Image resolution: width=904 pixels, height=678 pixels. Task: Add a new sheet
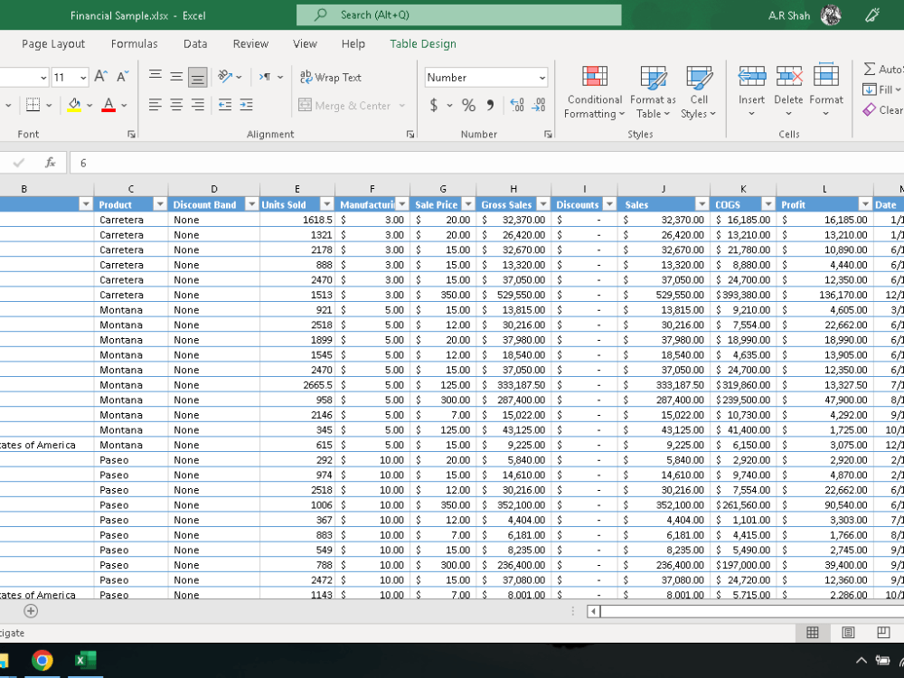point(31,611)
